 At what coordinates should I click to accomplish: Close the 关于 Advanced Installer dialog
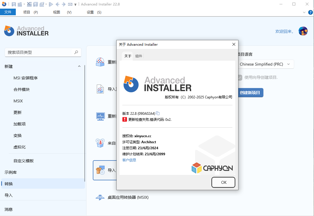234,44
